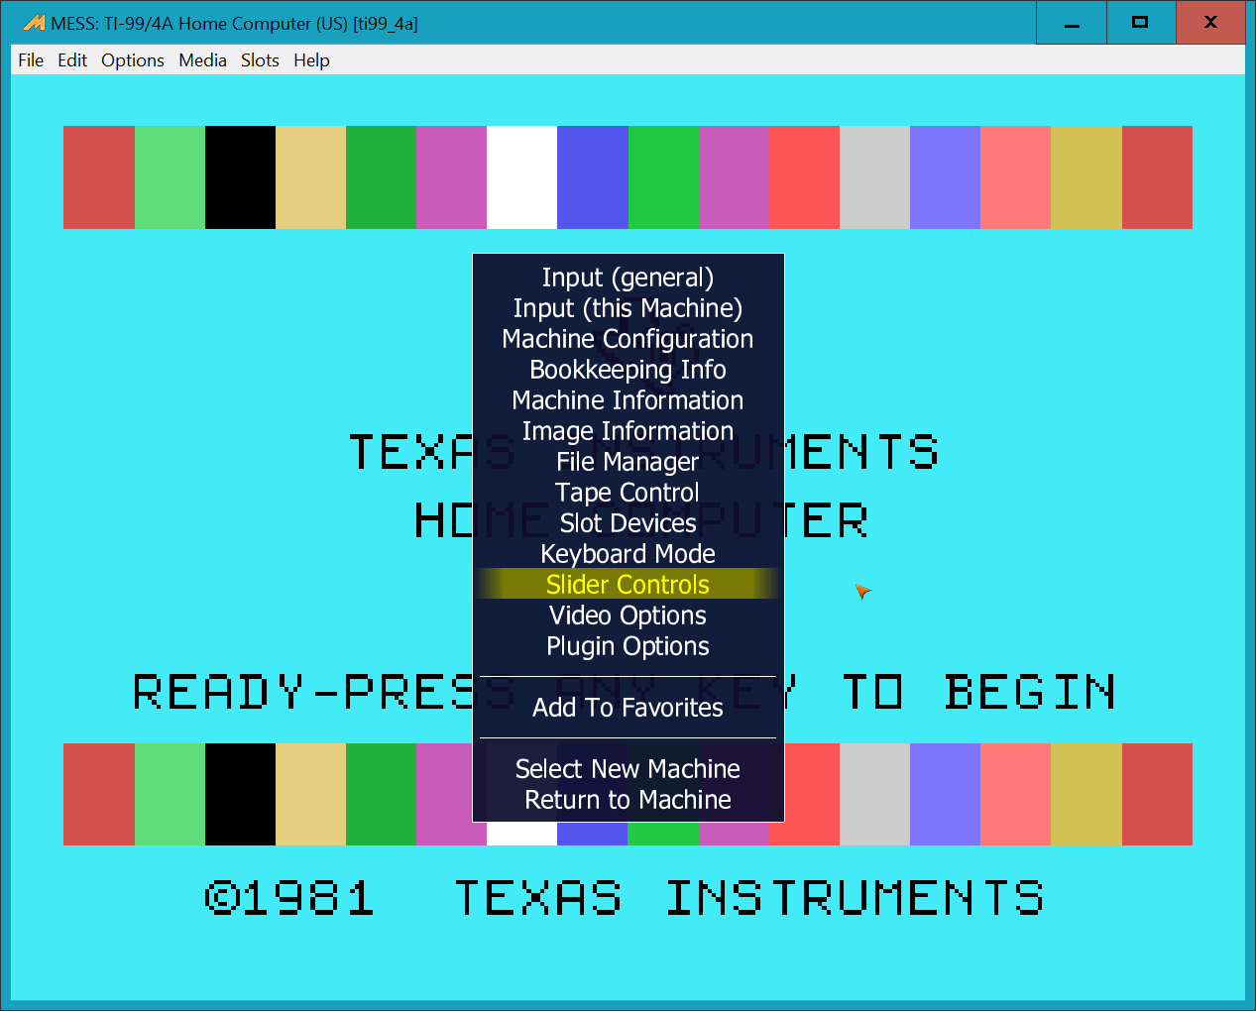The image size is (1256, 1011).
Task: Open File Manager
Action: [628, 462]
